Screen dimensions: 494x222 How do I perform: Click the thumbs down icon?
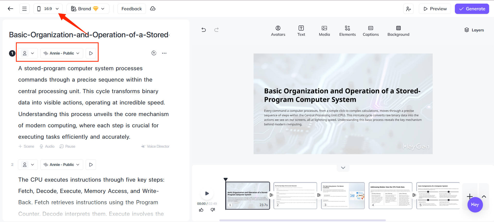coord(213,210)
